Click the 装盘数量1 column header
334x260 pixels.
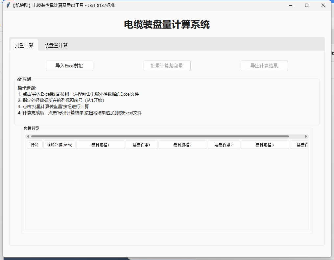click(141, 145)
